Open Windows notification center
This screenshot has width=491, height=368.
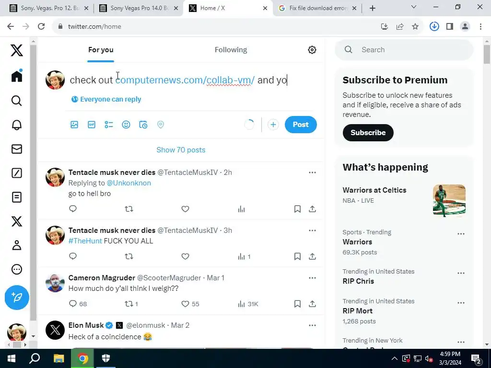click(476, 358)
